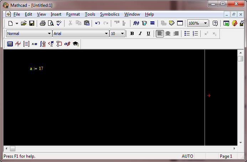This screenshot has height=162, width=247.
Task: Open the View menu
Action: pos(41,14)
